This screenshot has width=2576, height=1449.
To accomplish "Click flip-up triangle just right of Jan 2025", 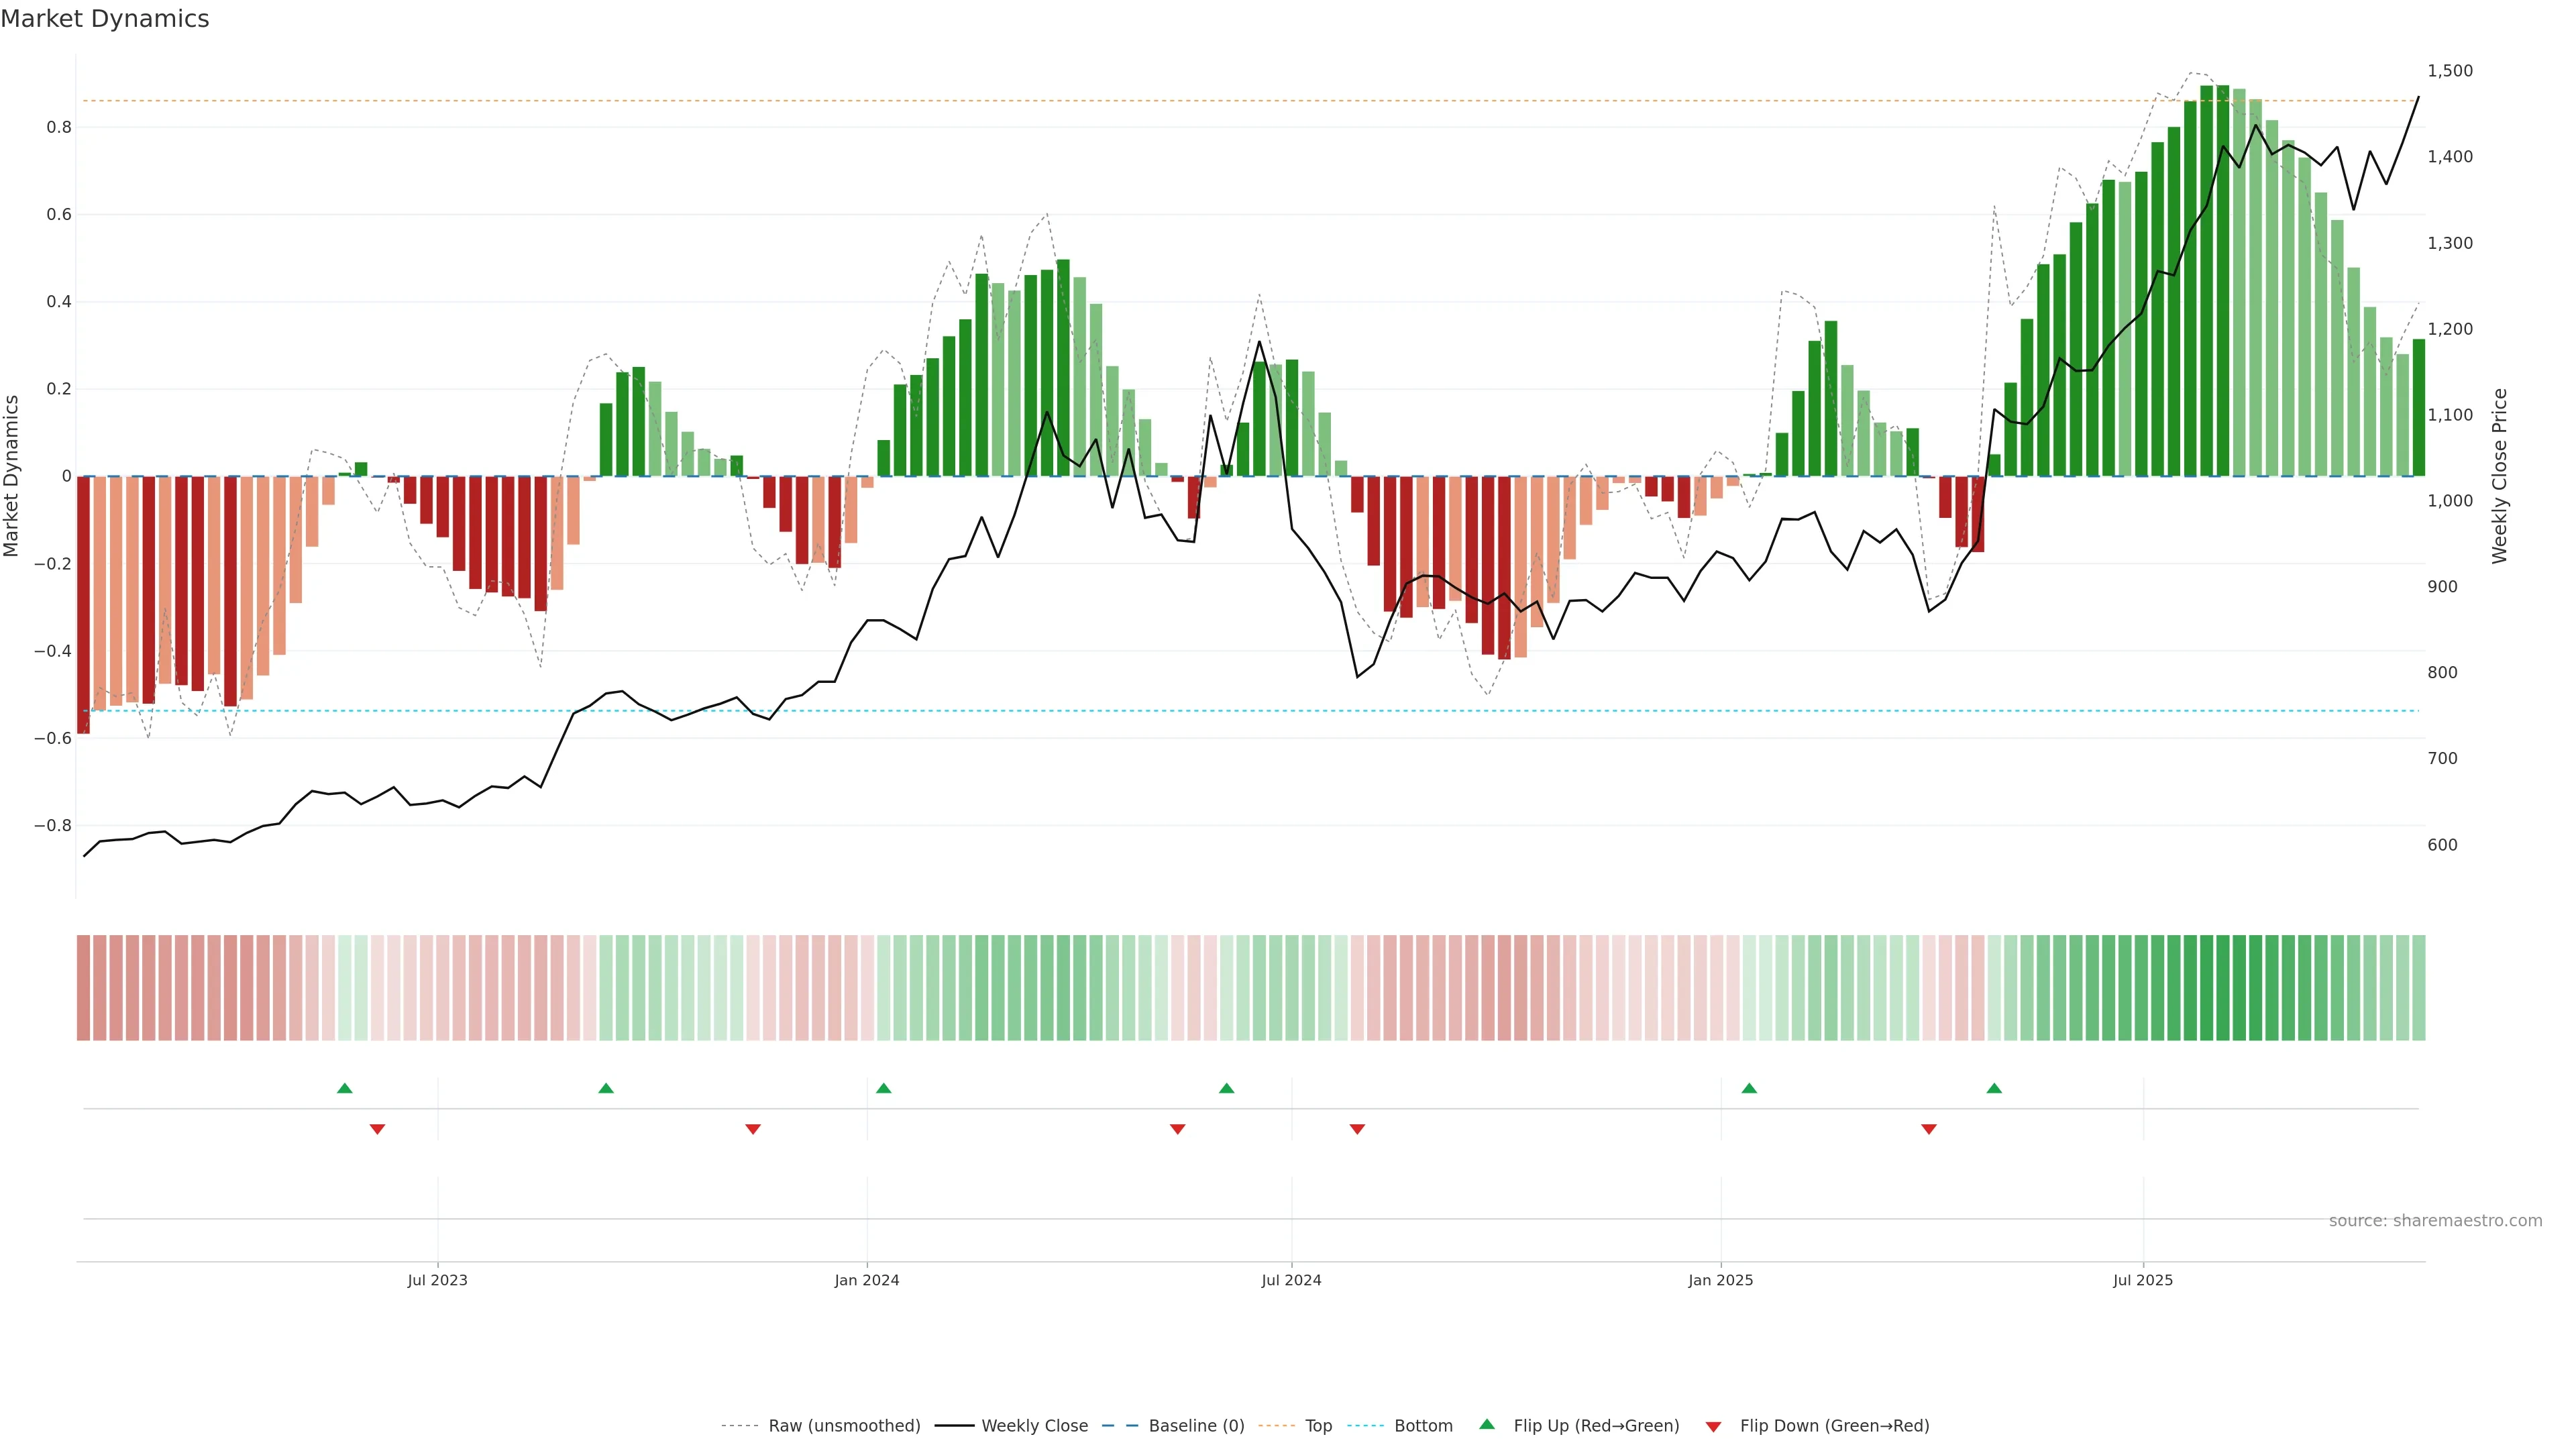I will [1749, 1088].
